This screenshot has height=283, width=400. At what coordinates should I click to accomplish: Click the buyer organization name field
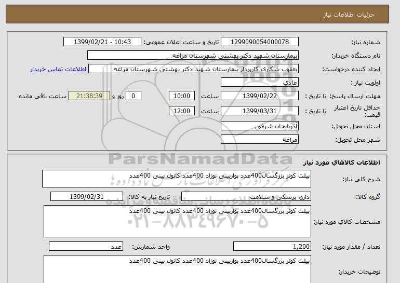pos(200,55)
